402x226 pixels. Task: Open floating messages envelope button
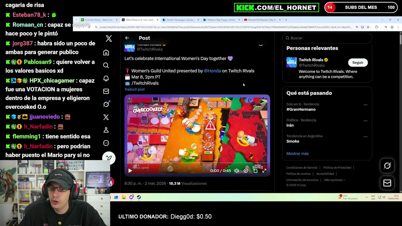click(387, 183)
